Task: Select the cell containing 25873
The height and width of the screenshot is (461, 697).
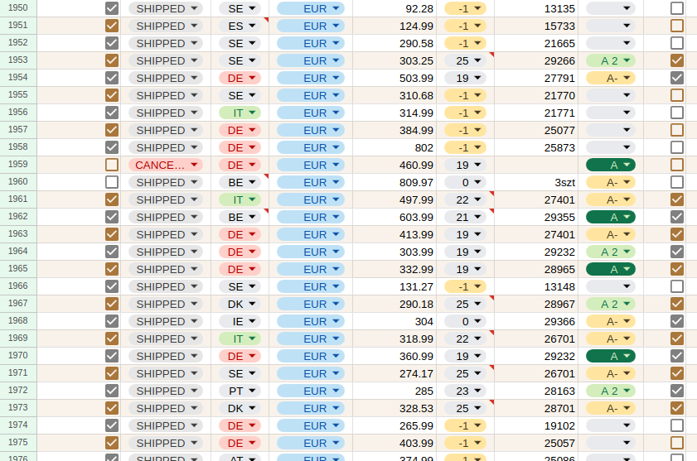Action: [x=536, y=147]
